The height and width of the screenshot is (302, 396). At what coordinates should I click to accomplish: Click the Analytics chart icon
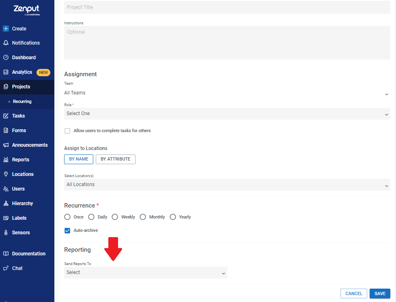point(6,72)
